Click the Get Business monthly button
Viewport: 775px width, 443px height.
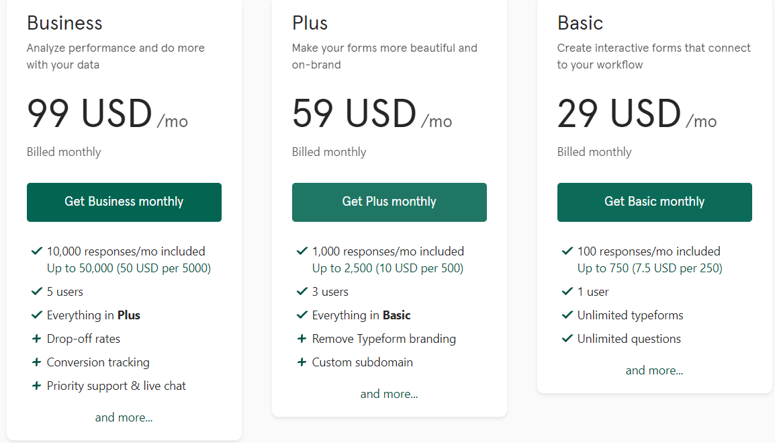pos(124,202)
